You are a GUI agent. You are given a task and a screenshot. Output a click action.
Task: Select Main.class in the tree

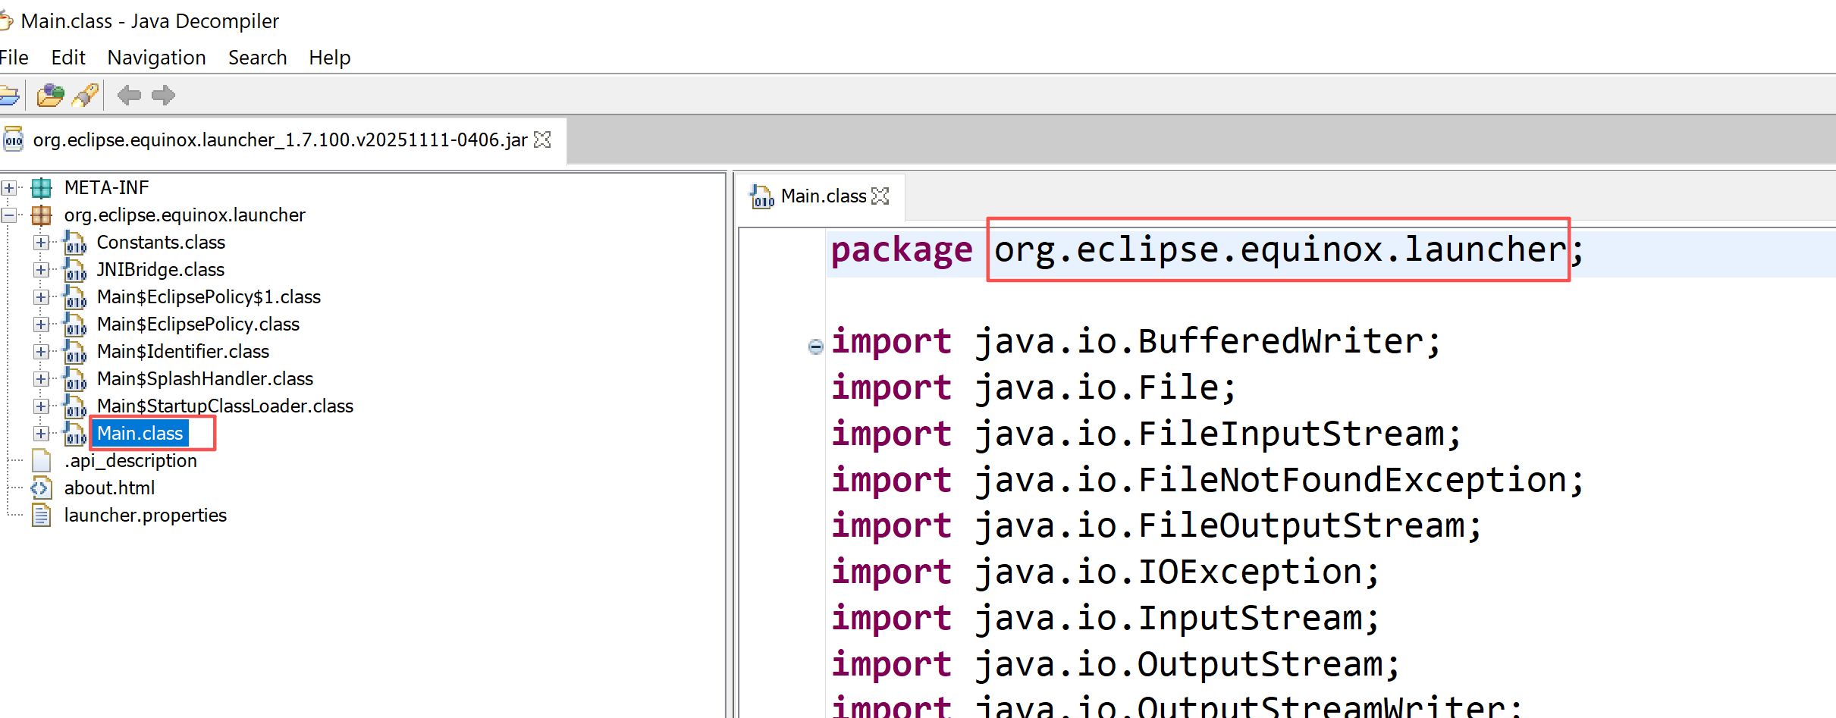[x=140, y=434]
